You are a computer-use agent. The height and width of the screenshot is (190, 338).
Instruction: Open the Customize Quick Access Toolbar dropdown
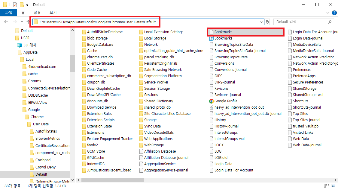27,5
